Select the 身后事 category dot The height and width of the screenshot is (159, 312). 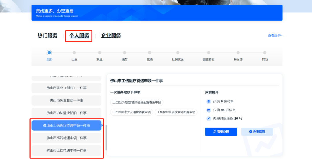[238, 53]
